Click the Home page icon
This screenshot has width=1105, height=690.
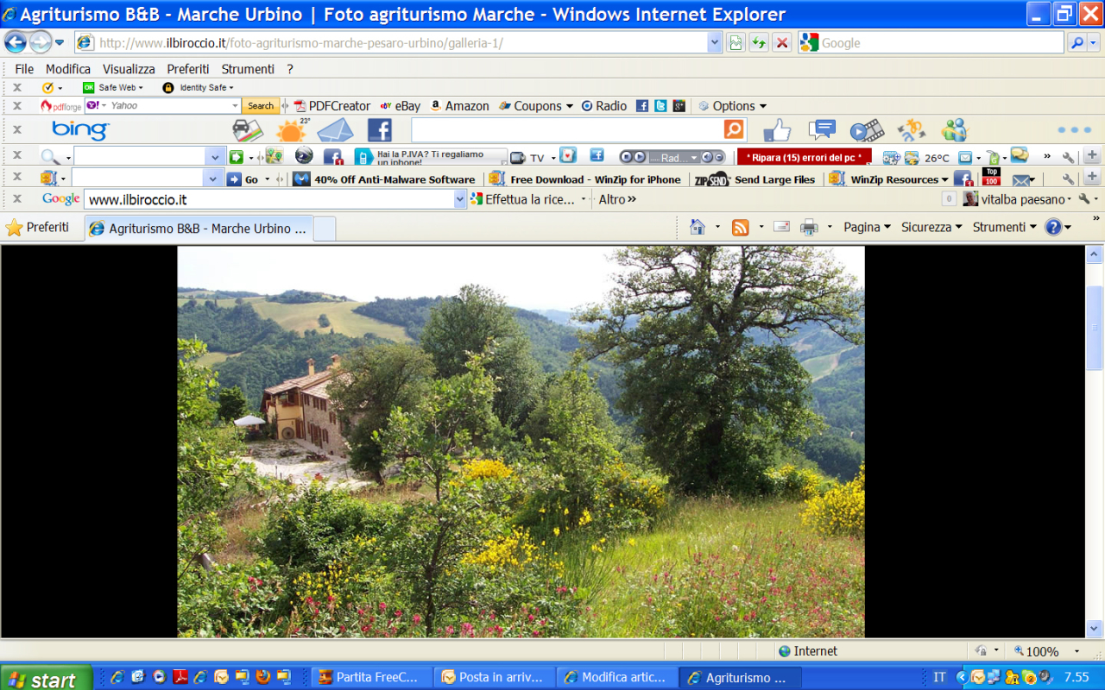click(698, 228)
